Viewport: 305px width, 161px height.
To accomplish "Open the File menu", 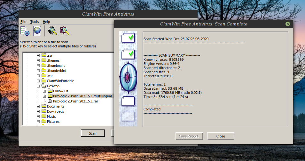I will tap(23, 22).
